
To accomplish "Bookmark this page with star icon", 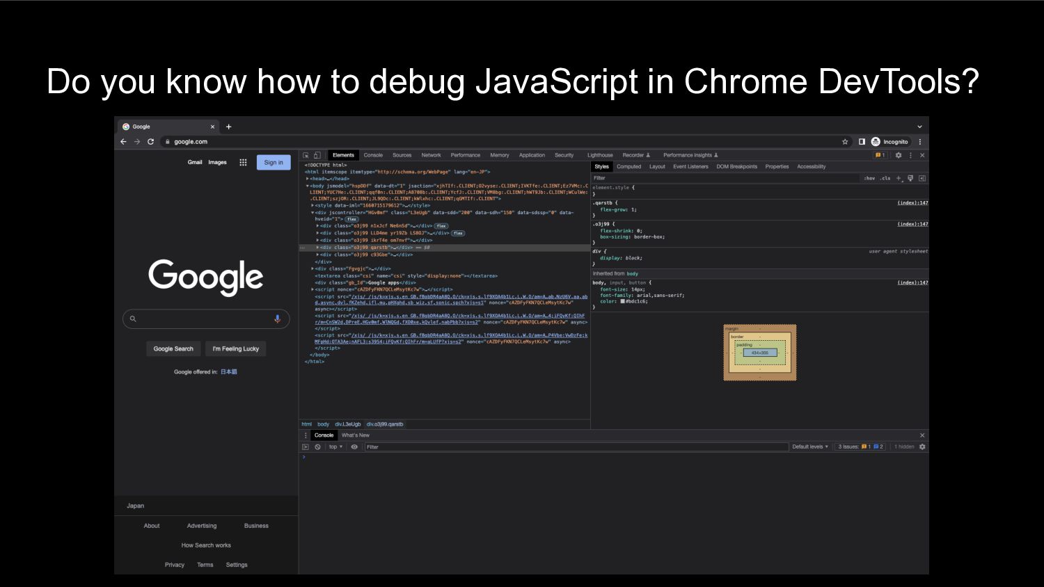I will 845,141.
